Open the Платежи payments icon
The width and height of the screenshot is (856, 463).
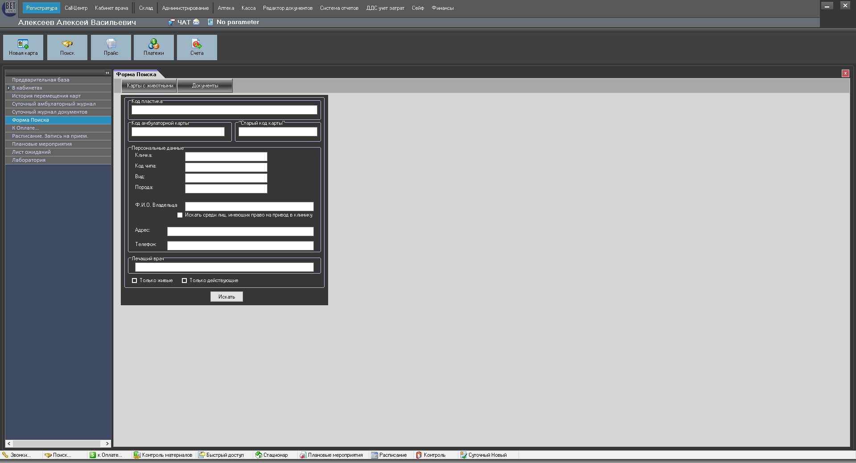pyautogui.click(x=154, y=44)
